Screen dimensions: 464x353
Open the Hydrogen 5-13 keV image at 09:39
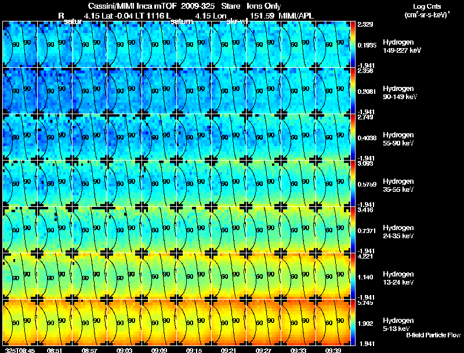(x=333, y=322)
